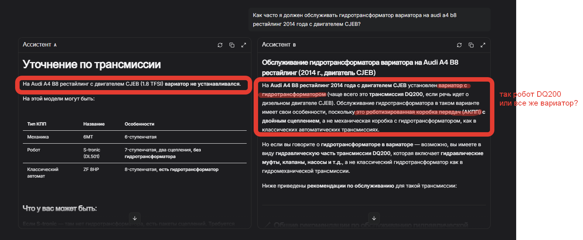The width and height of the screenshot is (583, 240).
Task: Click the red annotation about DQ200
Action: [538, 99]
